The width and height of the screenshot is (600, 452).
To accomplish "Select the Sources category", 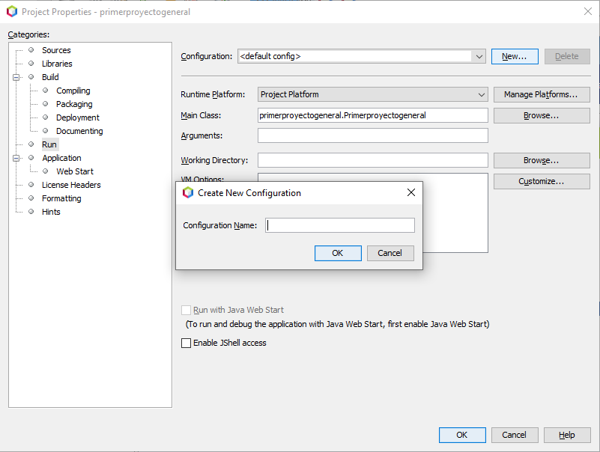I will pyautogui.click(x=56, y=50).
